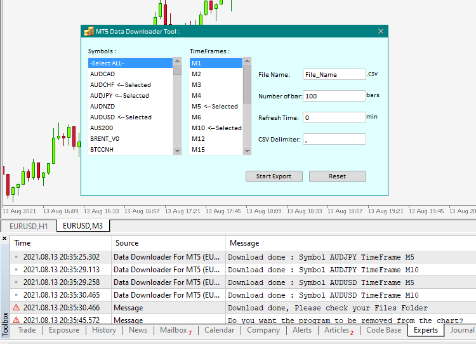Select the -Select ALL- symbols entry
Image resolution: width=476 pixels, height=344 pixels.
click(130, 63)
